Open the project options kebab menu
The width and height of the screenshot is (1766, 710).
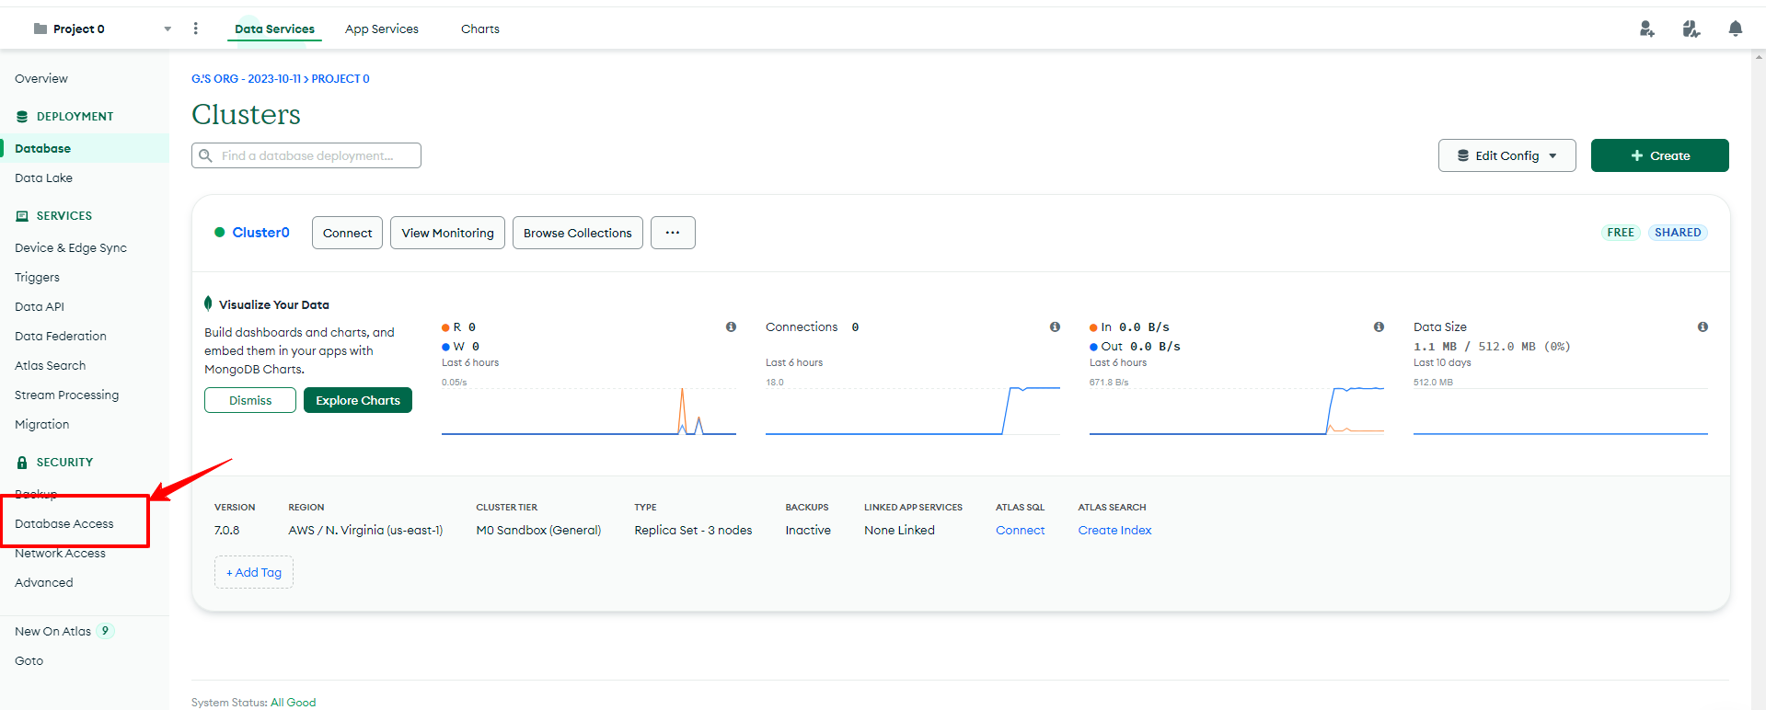click(x=195, y=29)
